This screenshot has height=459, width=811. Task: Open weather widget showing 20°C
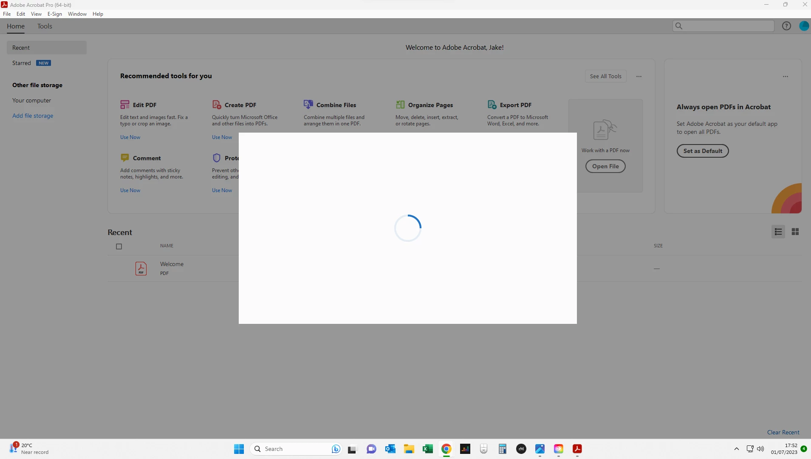tap(29, 449)
